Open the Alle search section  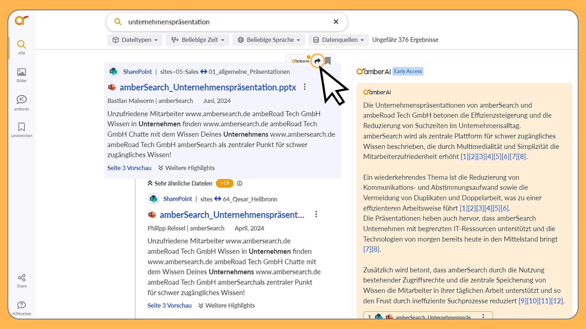22,47
